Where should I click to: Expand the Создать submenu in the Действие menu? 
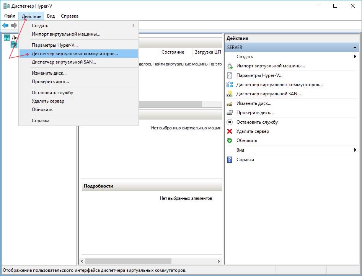click(133, 26)
